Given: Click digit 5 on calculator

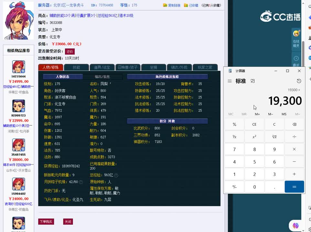Looking at the screenshot, I should click(254, 162).
